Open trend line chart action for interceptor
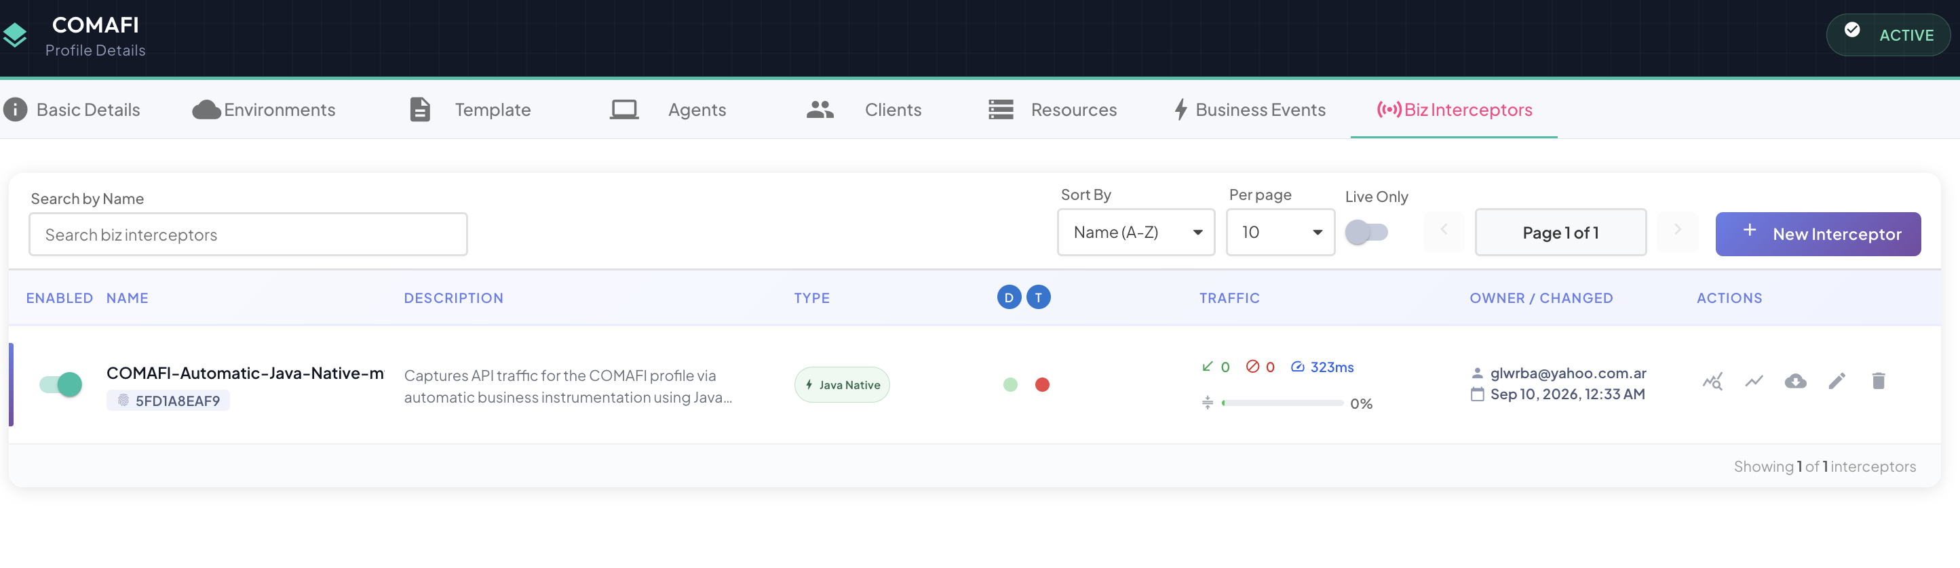The image size is (1960, 568). (1754, 381)
